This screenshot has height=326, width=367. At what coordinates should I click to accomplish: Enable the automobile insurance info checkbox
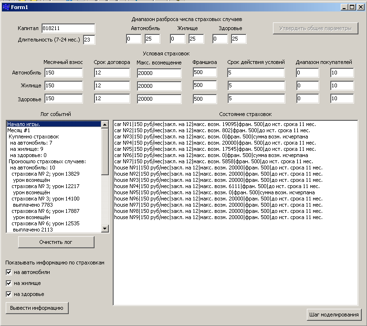click(x=9, y=272)
